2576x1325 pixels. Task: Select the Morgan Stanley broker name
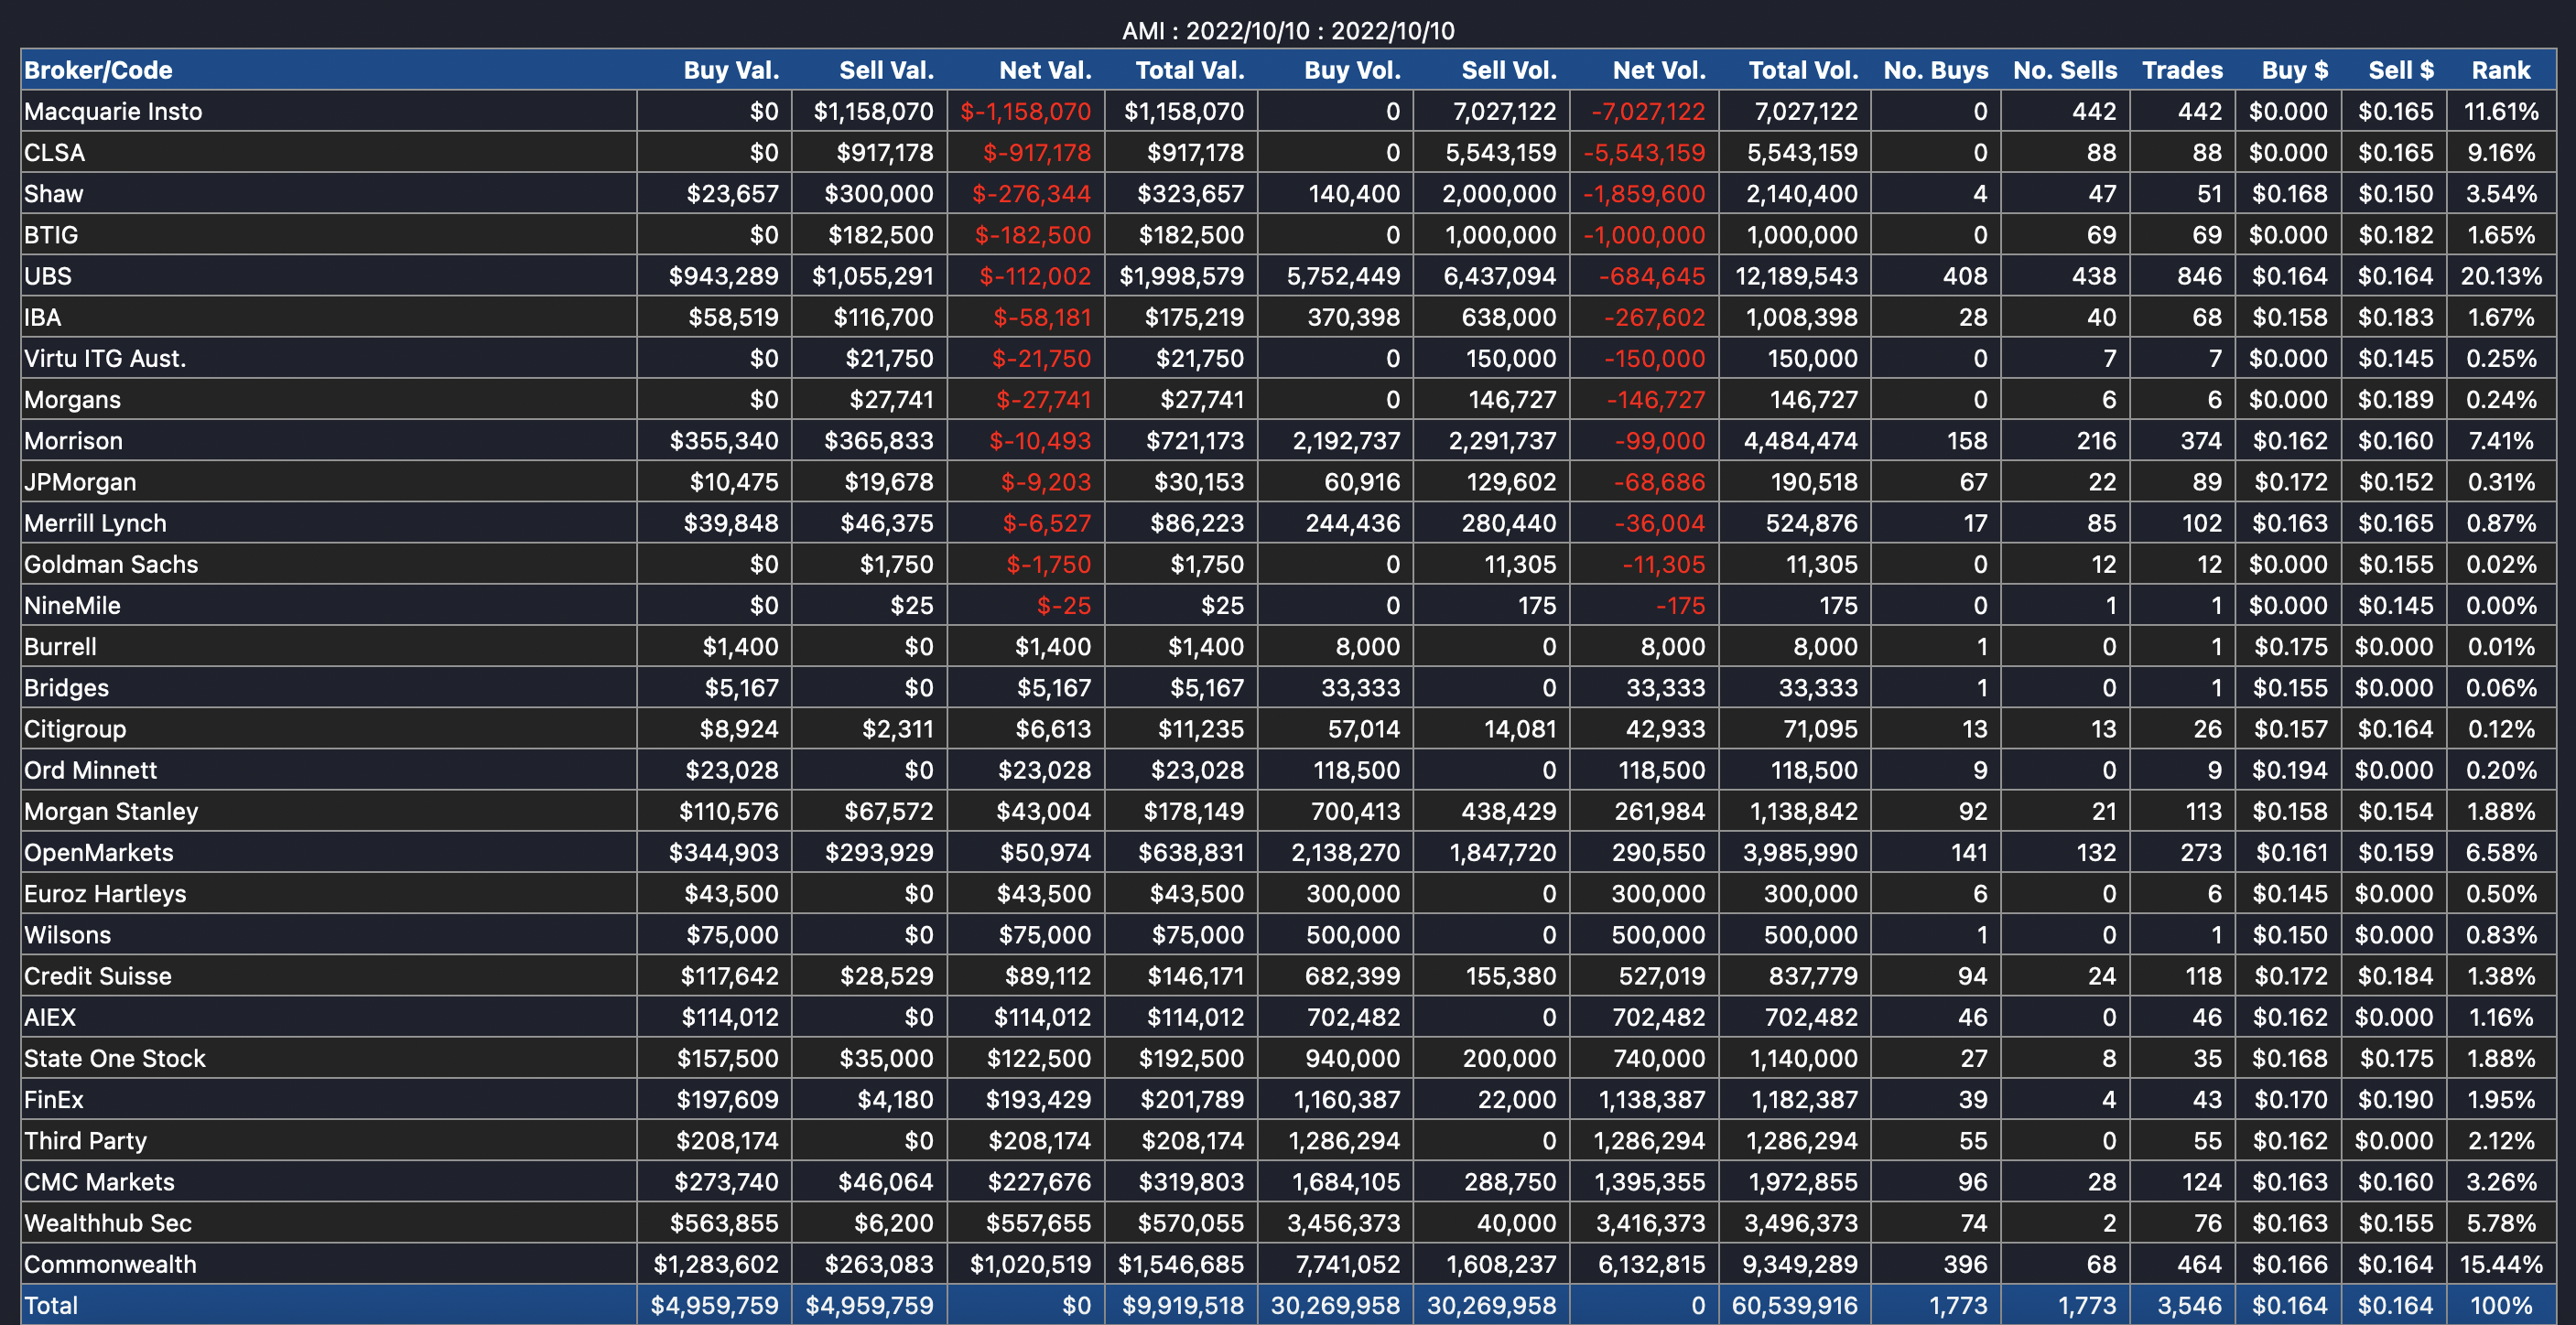click(111, 812)
